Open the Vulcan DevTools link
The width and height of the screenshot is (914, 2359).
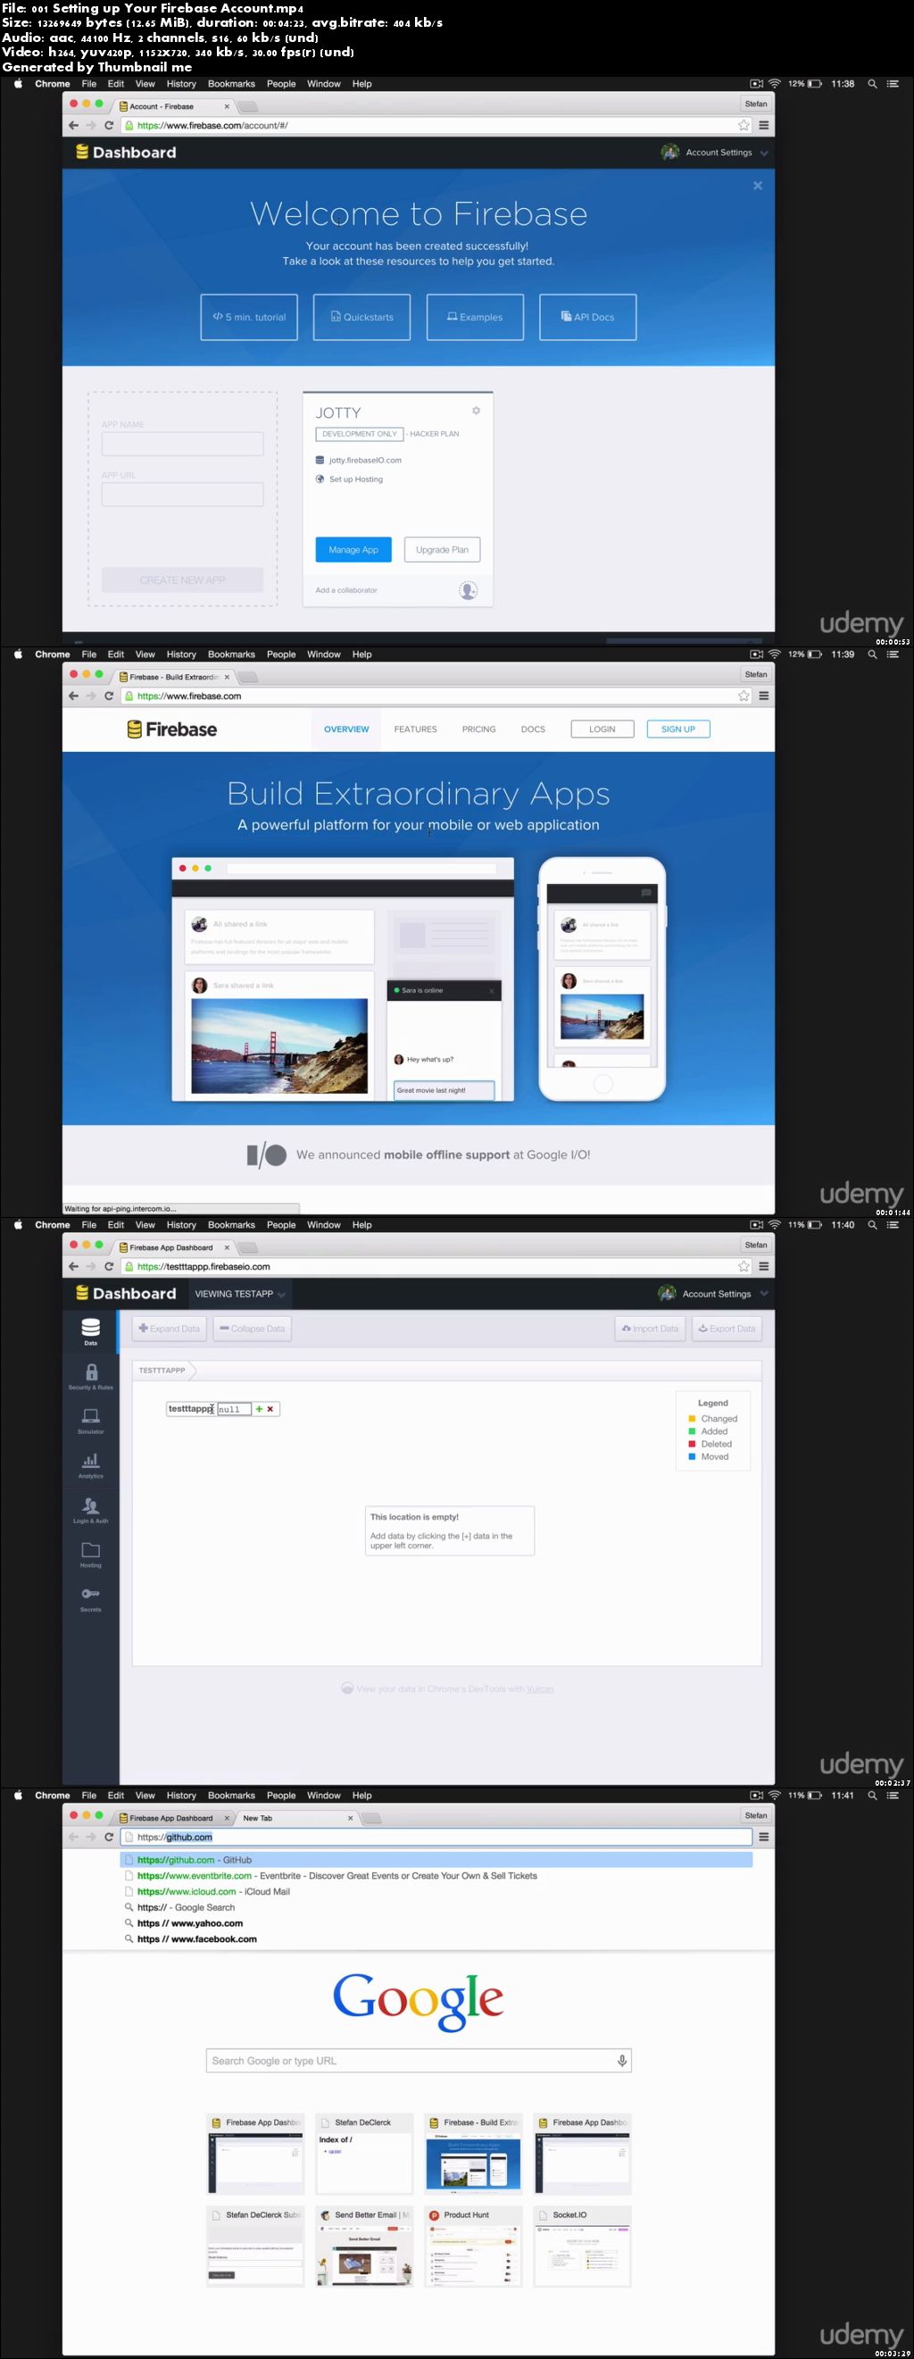539,1688
